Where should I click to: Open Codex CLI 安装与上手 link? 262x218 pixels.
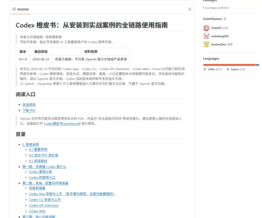(x=45, y=200)
